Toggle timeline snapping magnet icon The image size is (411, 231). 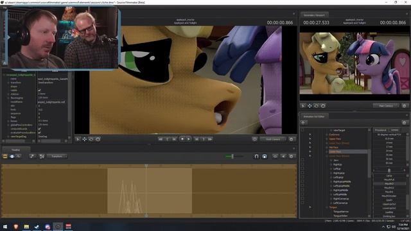pyautogui.click(x=256, y=157)
